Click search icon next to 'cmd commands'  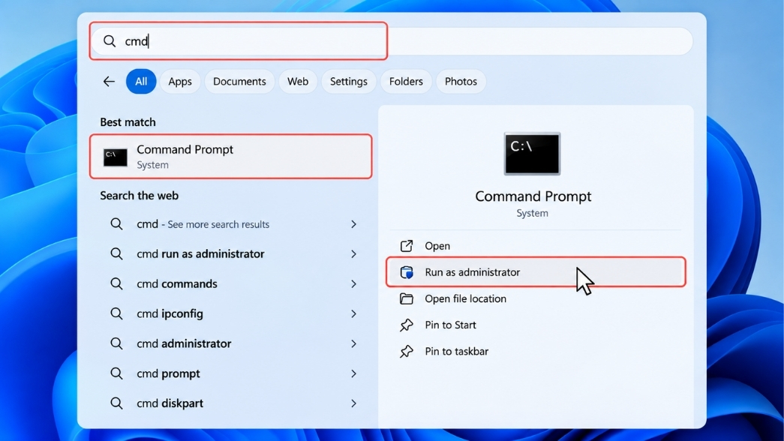click(x=116, y=284)
